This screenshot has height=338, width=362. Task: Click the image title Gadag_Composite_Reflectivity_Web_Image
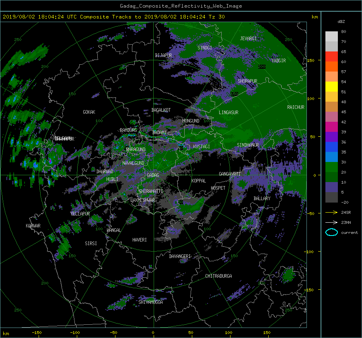tap(181, 6)
